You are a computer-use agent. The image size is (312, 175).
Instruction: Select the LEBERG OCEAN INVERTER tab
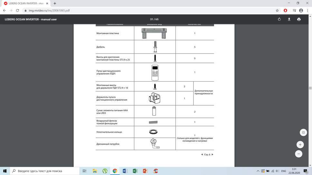[26, 4]
